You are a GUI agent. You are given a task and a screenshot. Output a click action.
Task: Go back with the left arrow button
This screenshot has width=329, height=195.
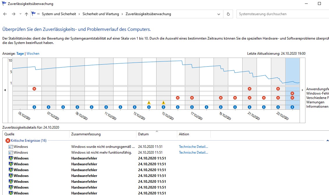coord(5,14)
